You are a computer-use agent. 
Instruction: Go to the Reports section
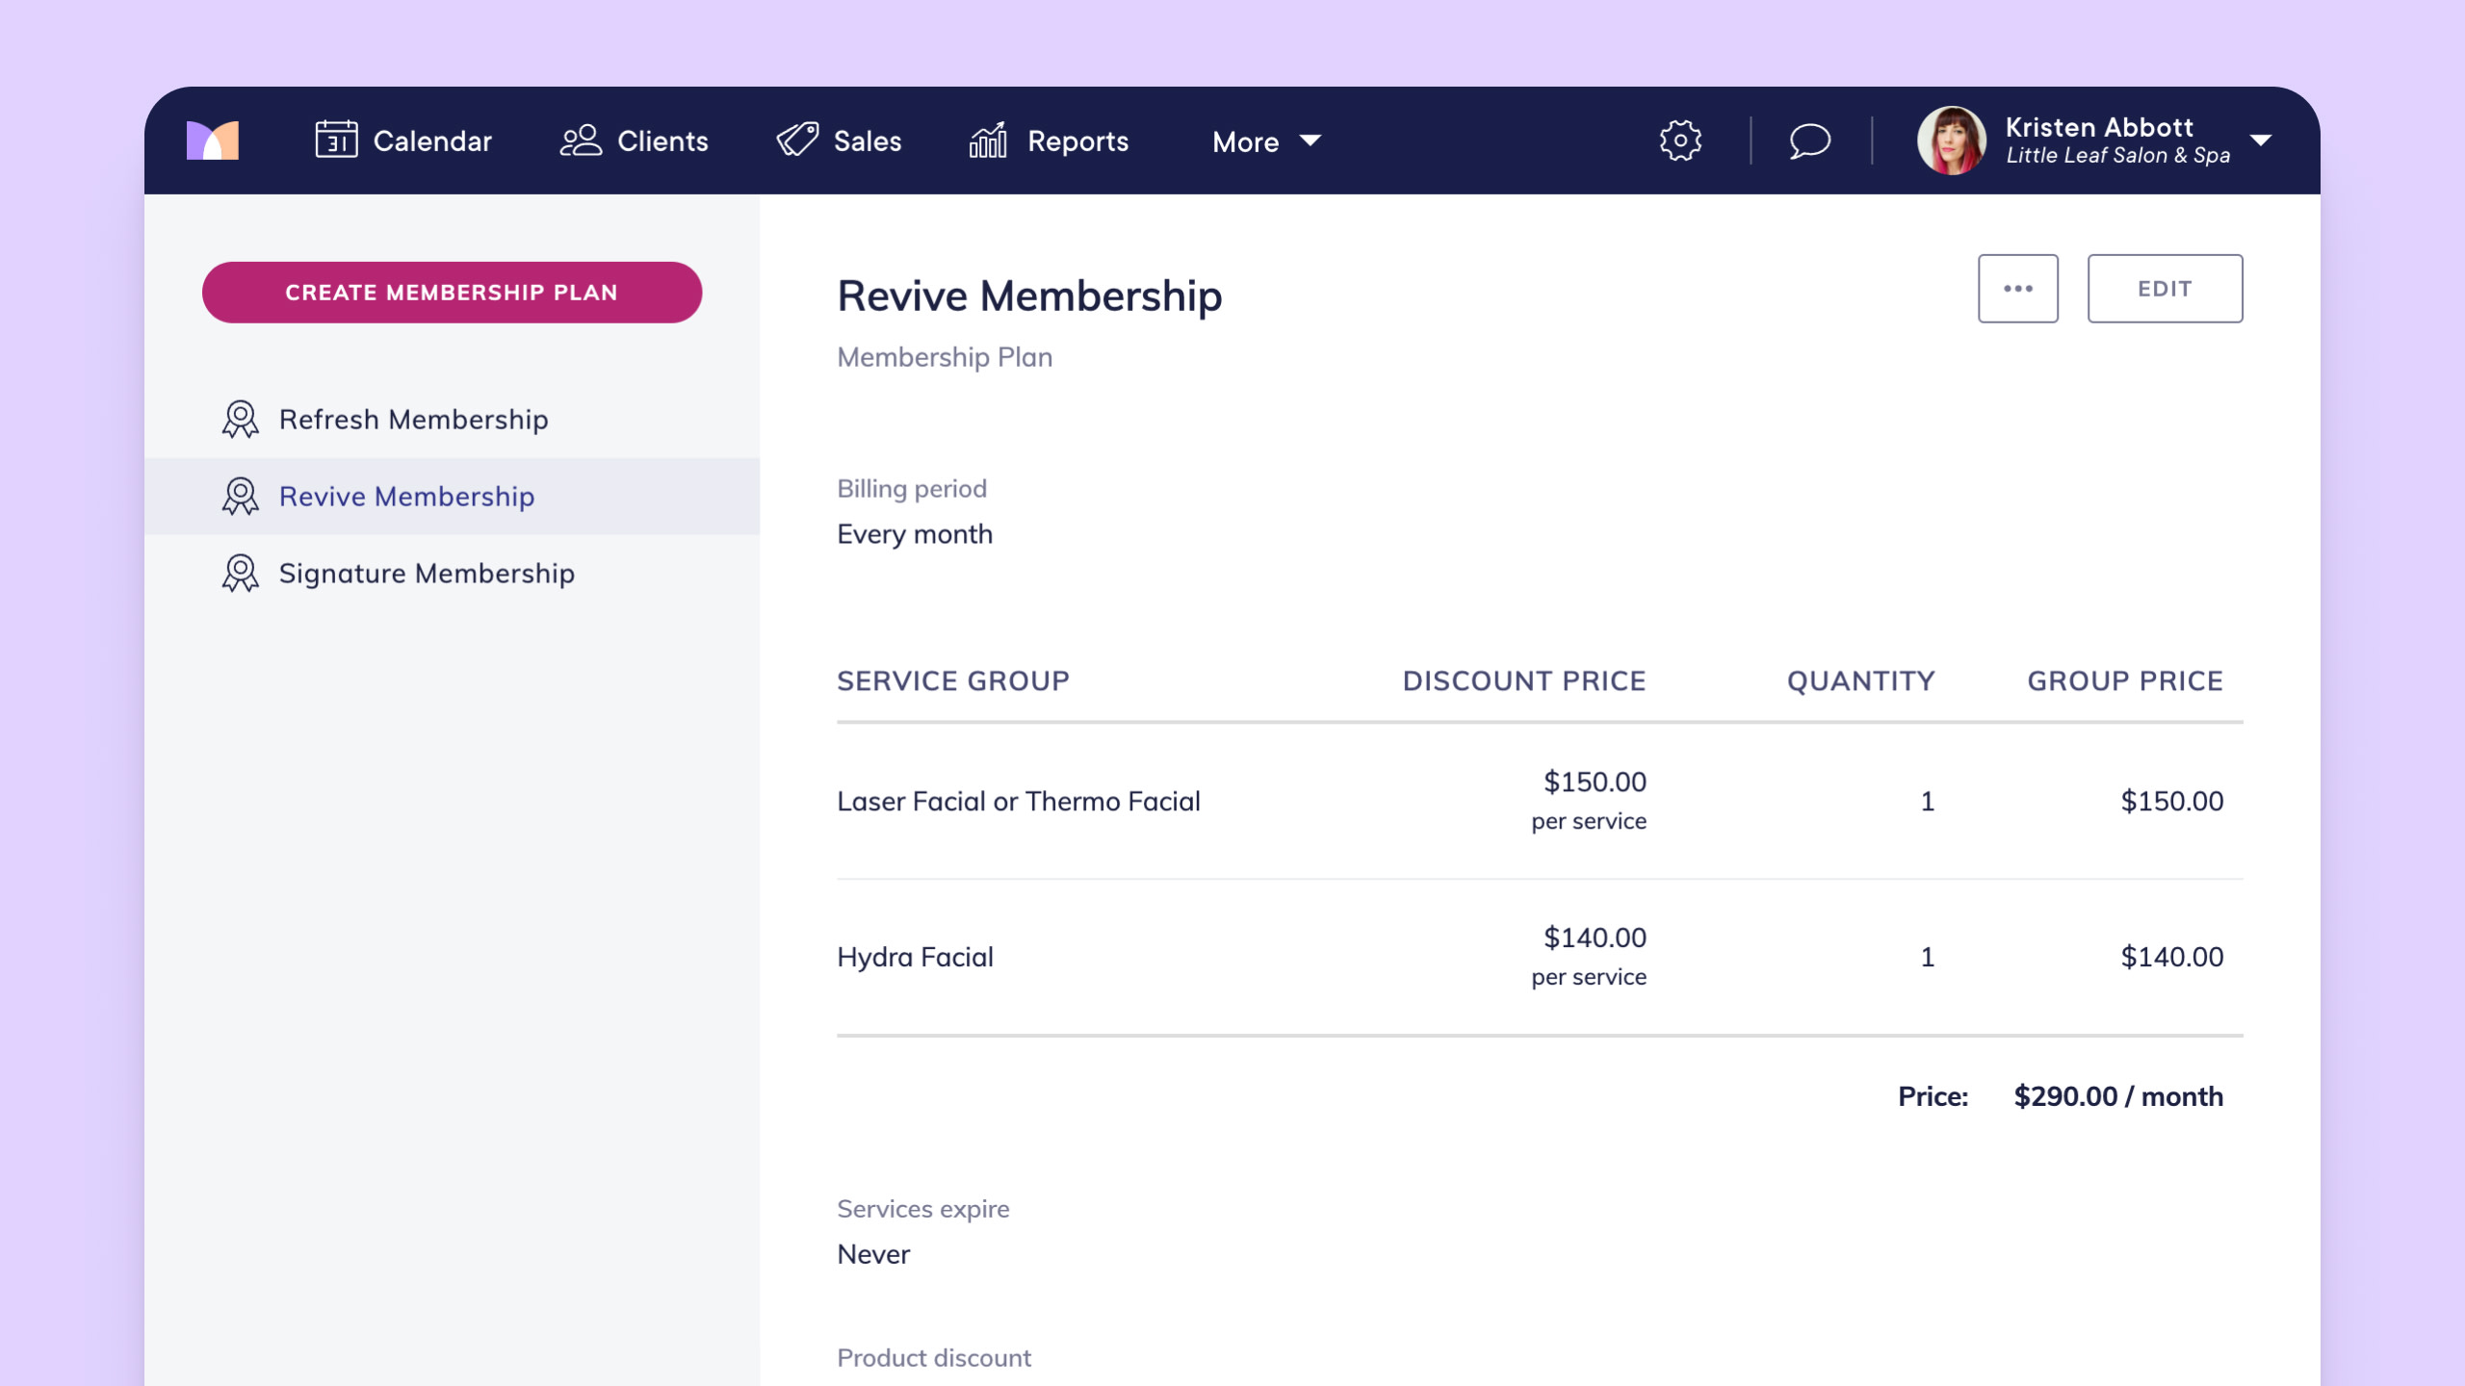1078,141
